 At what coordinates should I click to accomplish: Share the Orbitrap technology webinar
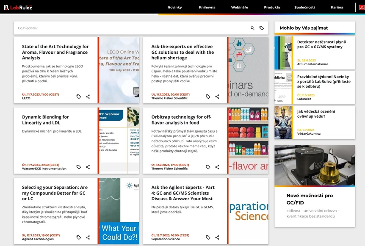[x=217, y=167]
